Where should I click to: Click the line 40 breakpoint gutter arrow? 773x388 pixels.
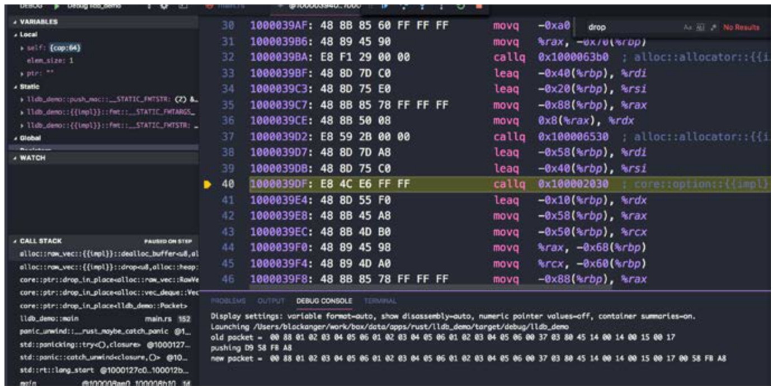(x=208, y=184)
